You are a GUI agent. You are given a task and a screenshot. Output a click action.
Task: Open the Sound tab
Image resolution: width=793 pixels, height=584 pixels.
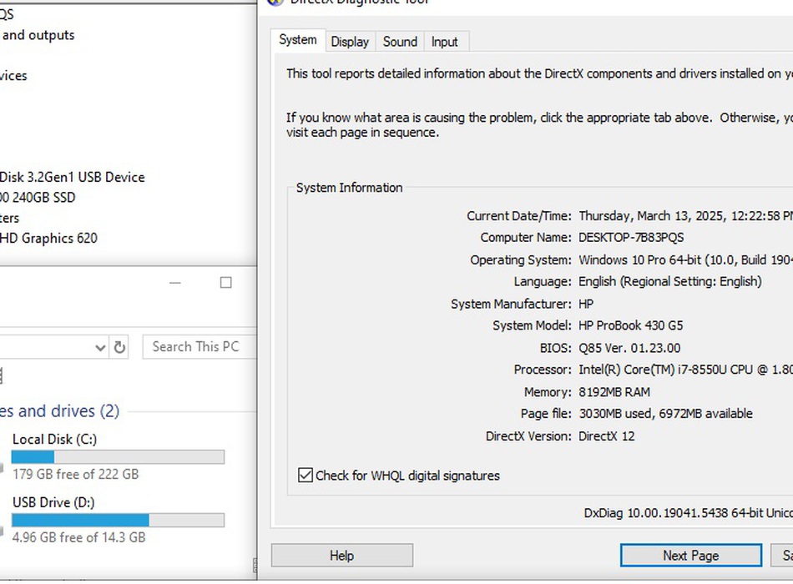pyautogui.click(x=400, y=42)
